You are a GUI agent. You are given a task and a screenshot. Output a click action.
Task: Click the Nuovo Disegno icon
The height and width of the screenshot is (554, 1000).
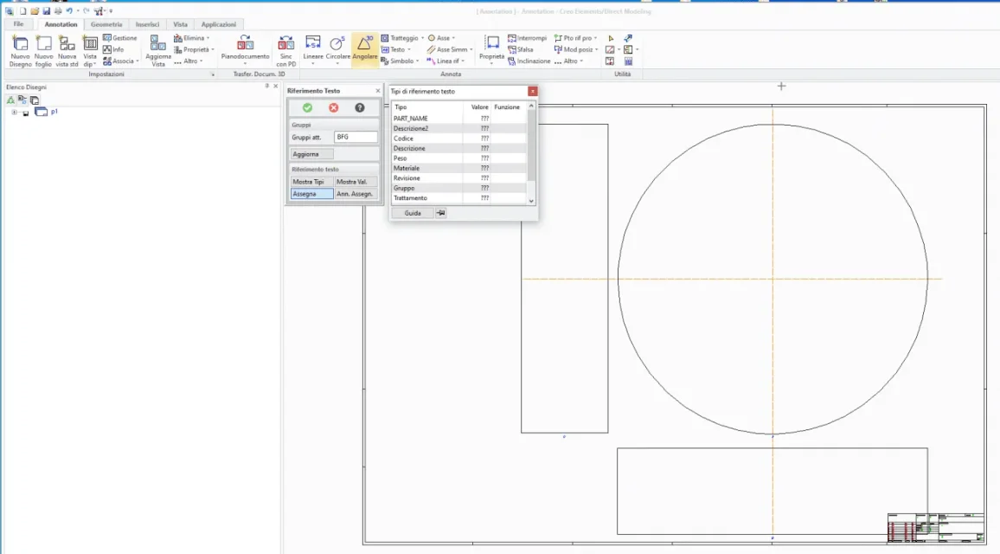click(x=21, y=51)
